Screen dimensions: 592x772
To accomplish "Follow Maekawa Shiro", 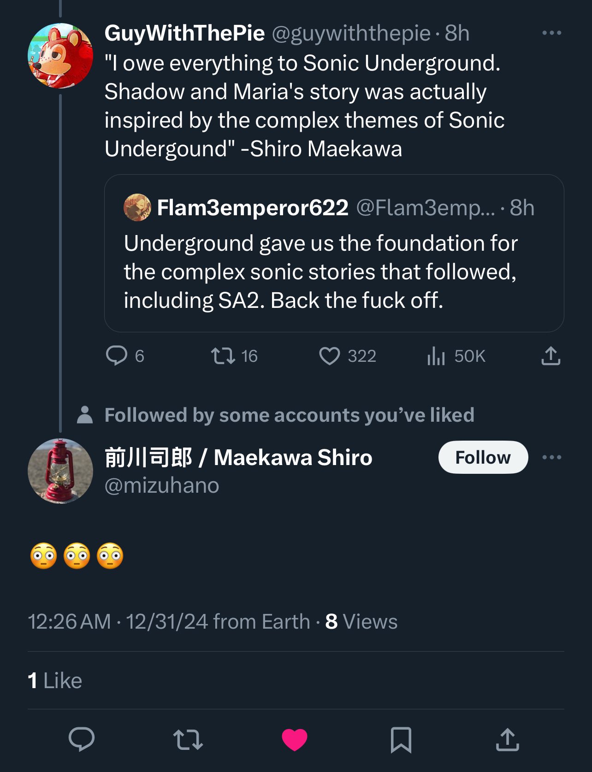I will (x=483, y=457).
